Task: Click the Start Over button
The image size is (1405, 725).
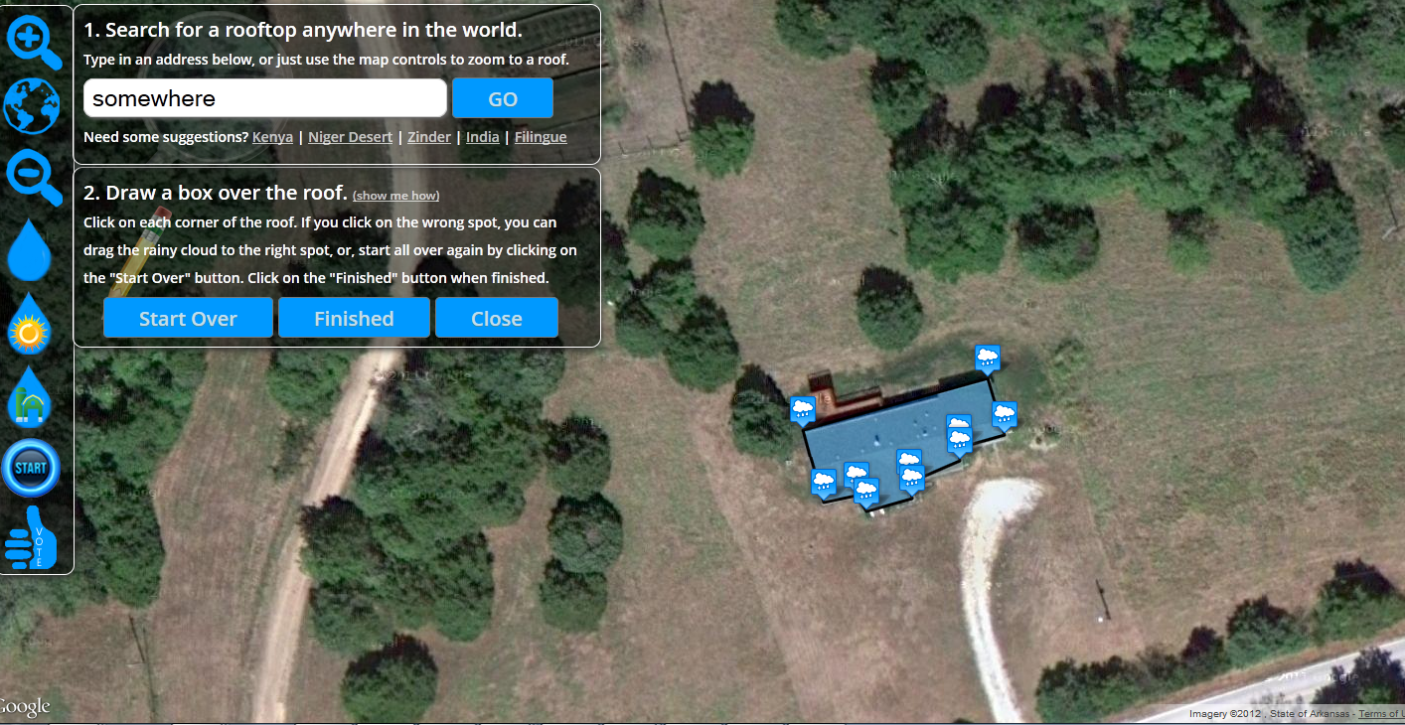Action: [x=188, y=318]
